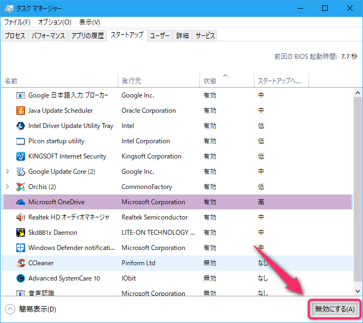Click publisher Piriform Ltd
This screenshot has height=323, width=363.
138,263
